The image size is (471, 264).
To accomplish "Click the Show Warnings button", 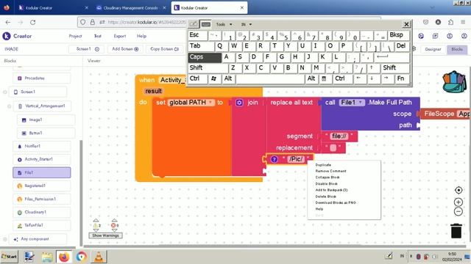I will click(x=105, y=235).
